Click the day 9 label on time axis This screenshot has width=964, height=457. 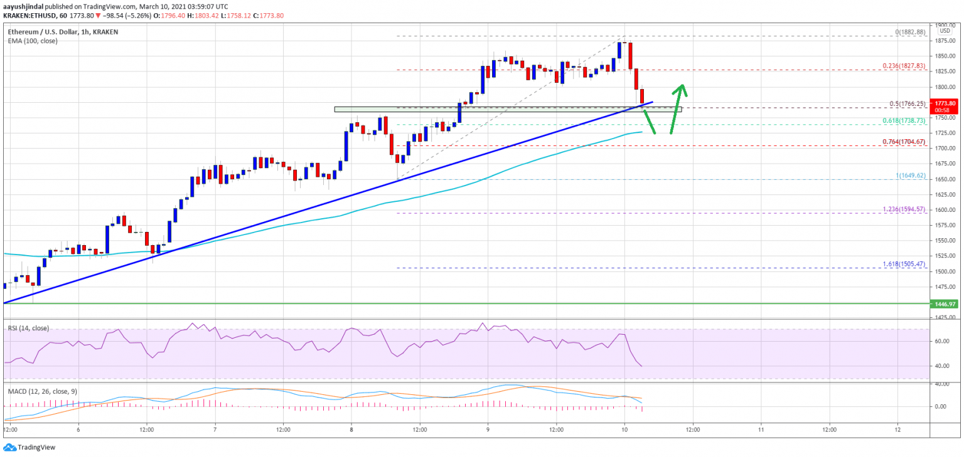pos(488,430)
